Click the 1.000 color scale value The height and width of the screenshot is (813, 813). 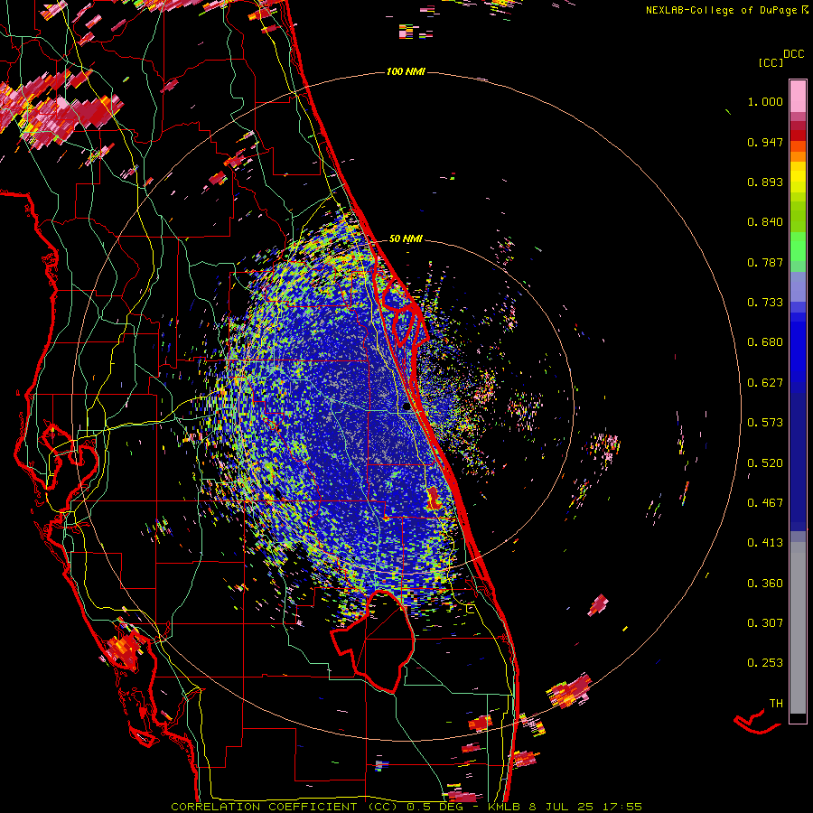765,101
